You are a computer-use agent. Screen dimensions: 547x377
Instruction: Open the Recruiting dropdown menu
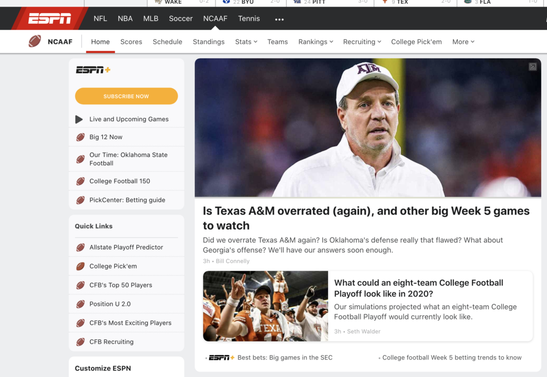point(362,42)
